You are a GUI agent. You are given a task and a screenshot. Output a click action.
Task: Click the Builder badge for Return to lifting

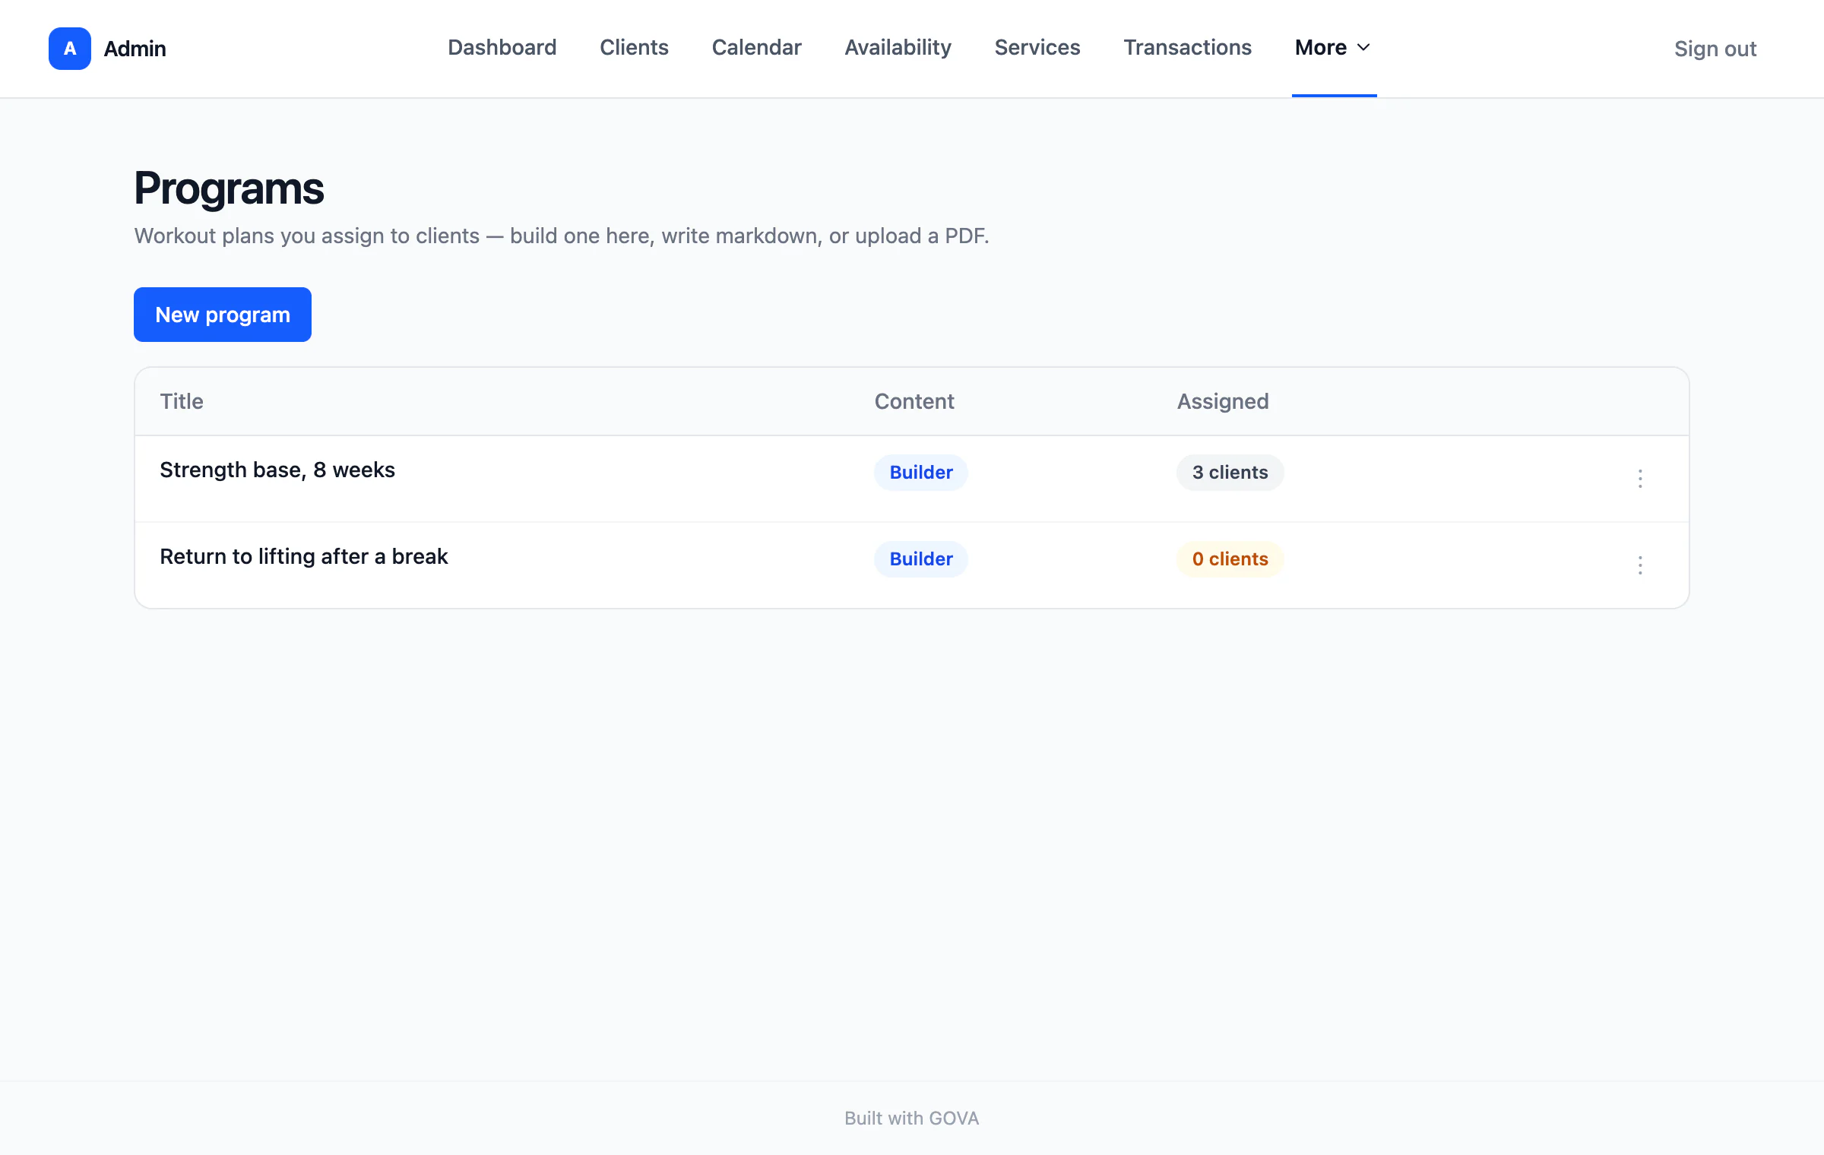(x=921, y=559)
